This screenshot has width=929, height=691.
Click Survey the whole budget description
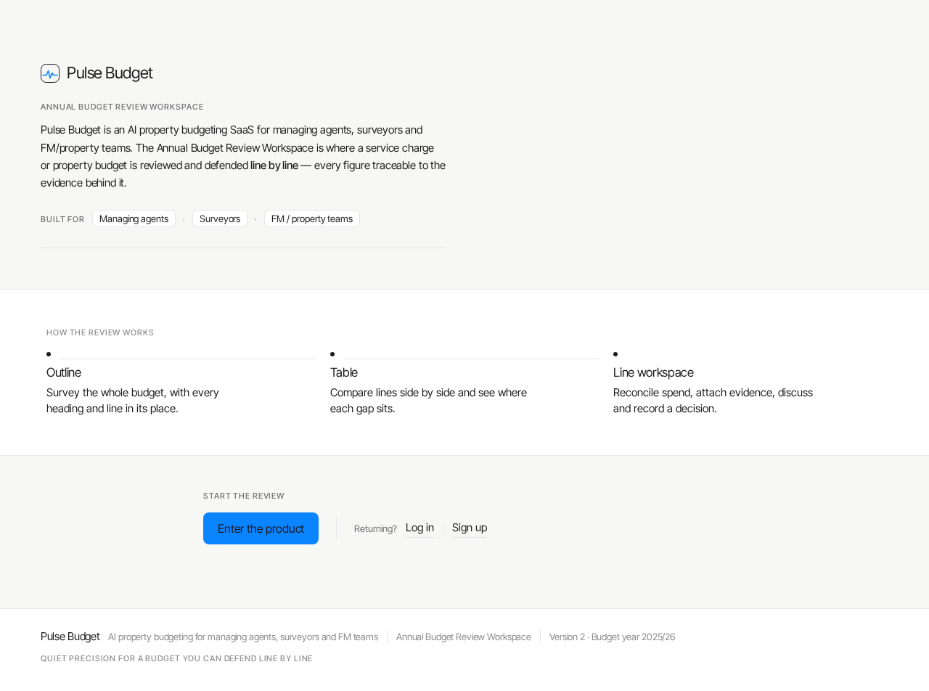click(133, 401)
